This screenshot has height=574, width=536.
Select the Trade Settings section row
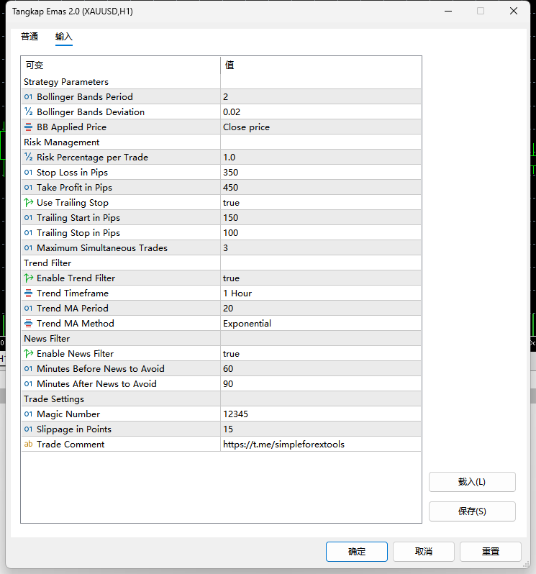coord(221,399)
